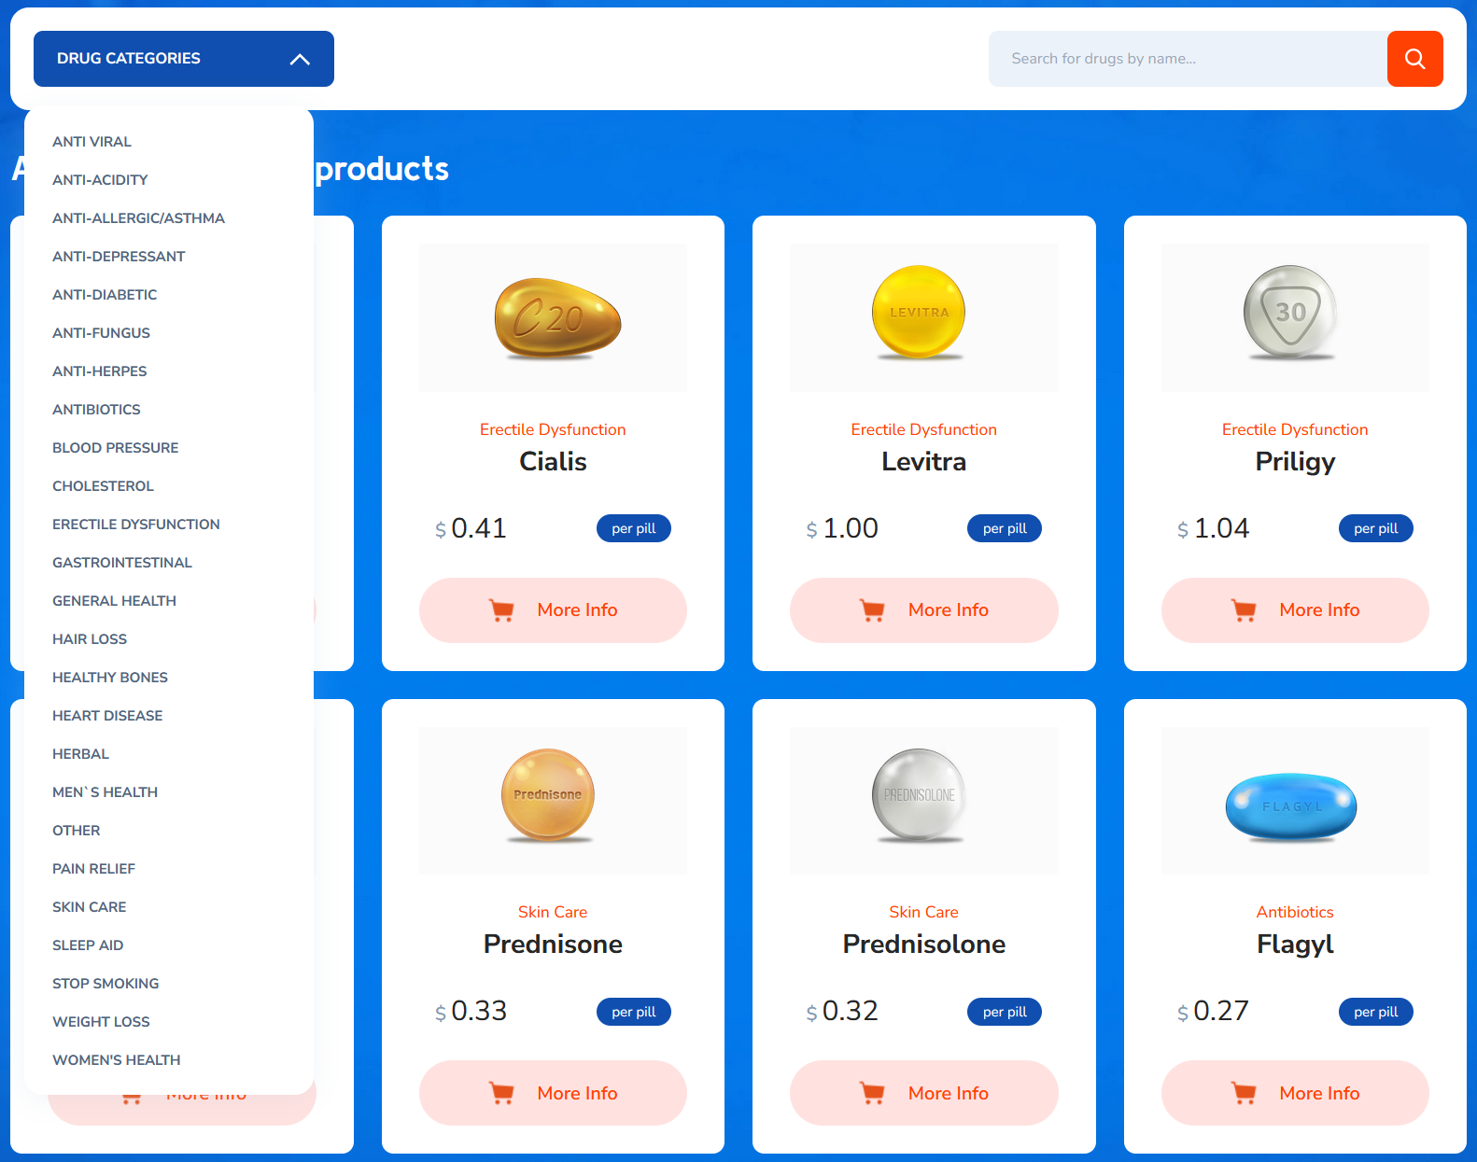Screen dimensions: 1477x1162
Task: Open Women's Health category
Action: click(117, 1060)
